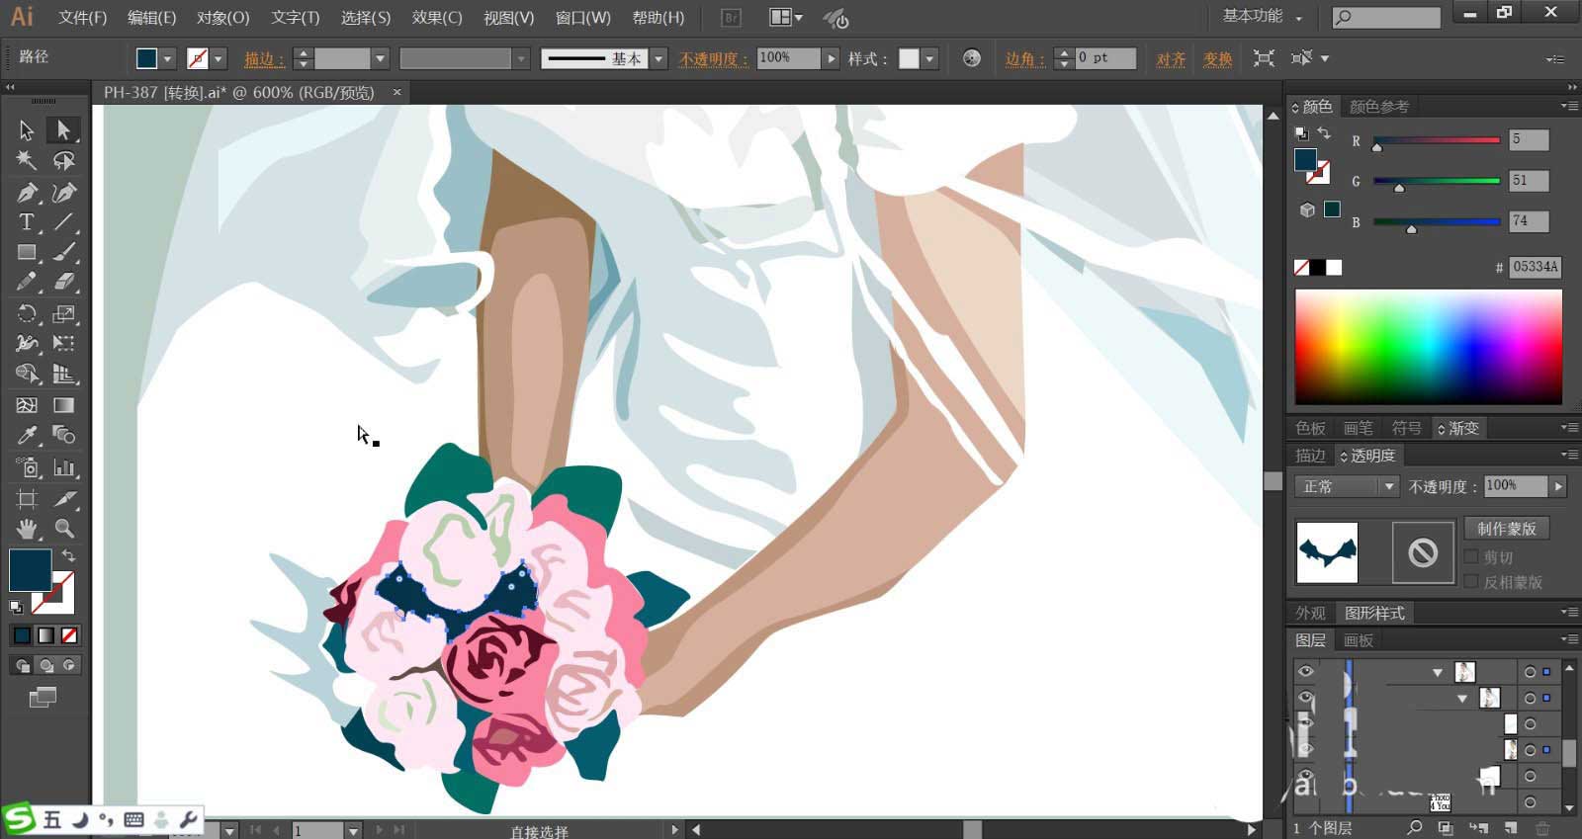Open the stroke color dropdown in control bar
Viewport: 1582px width, 839px height.
coord(219,58)
